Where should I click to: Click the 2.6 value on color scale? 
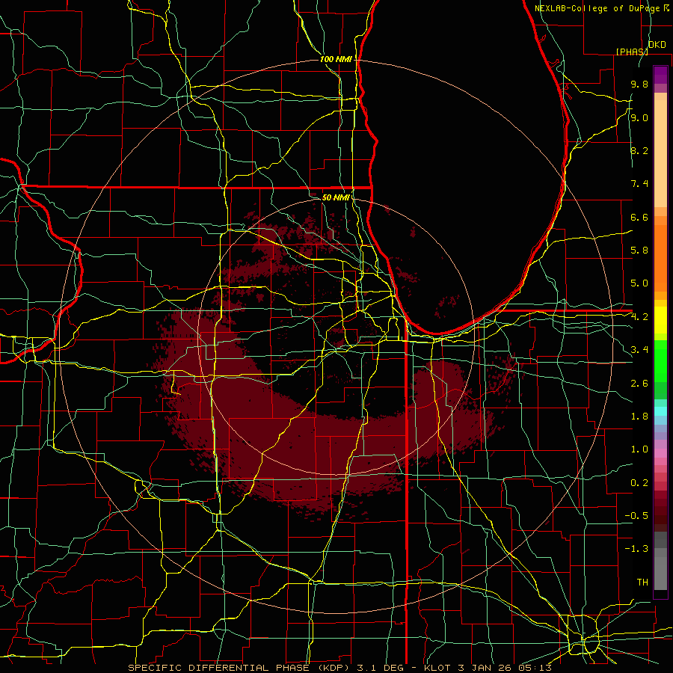639,384
